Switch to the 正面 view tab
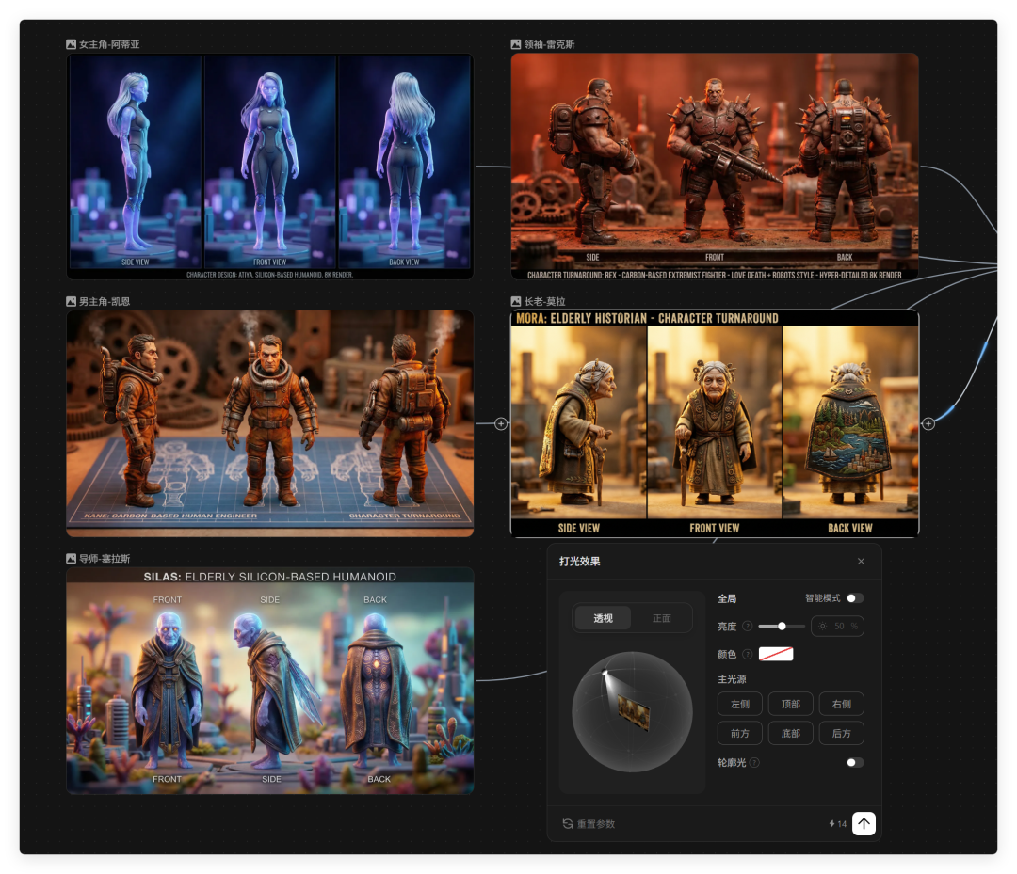The image size is (1017, 874). [662, 618]
